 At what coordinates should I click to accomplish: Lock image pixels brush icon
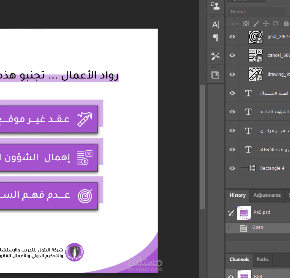click(x=256, y=24)
